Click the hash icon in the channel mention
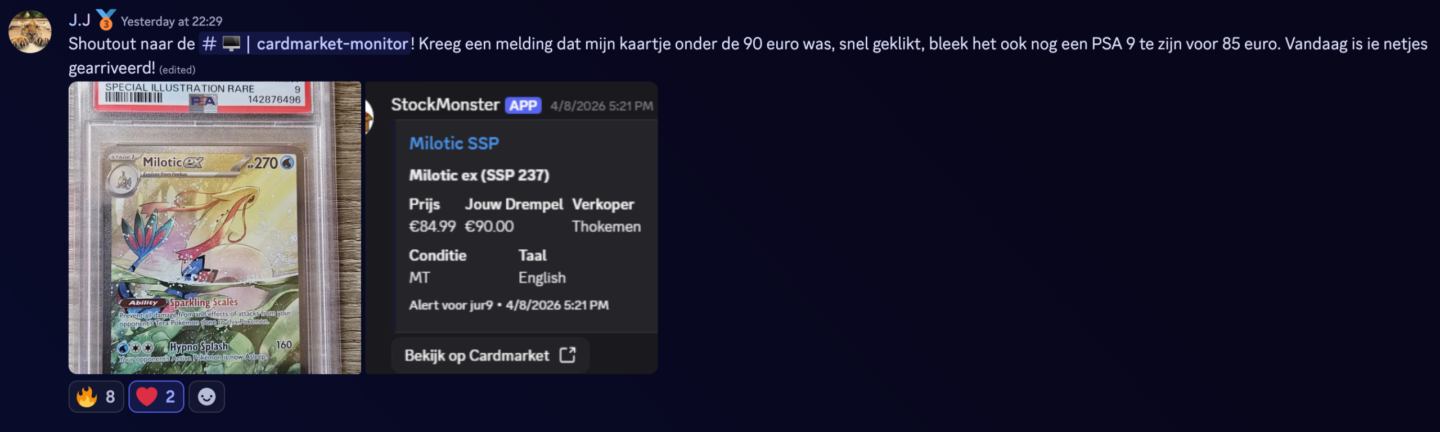 pos(209,43)
